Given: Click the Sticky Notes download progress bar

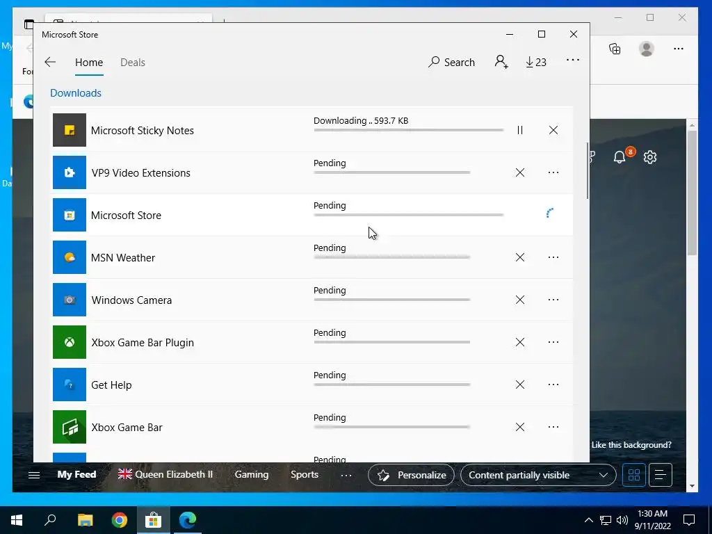Looking at the screenshot, I should (408, 130).
